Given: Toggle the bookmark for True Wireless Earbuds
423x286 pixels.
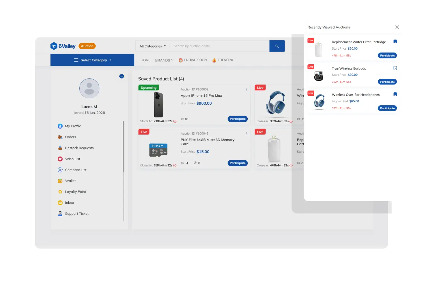Looking at the screenshot, I should [x=395, y=68].
